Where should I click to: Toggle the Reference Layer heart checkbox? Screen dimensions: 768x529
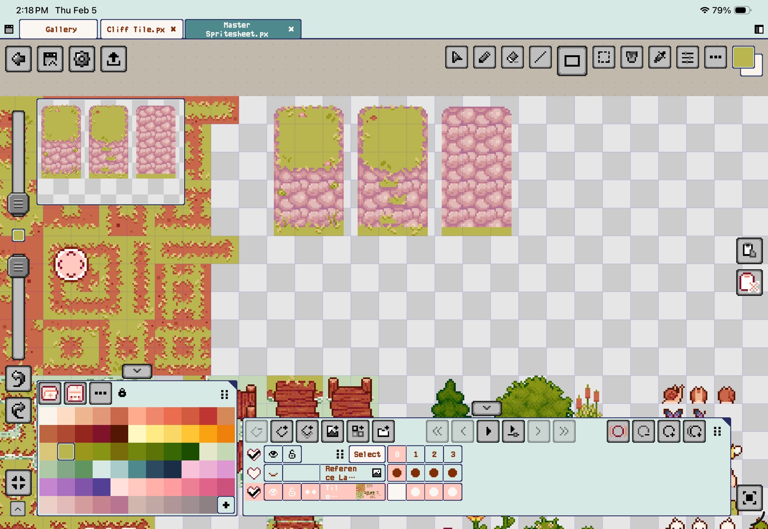tap(254, 473)
